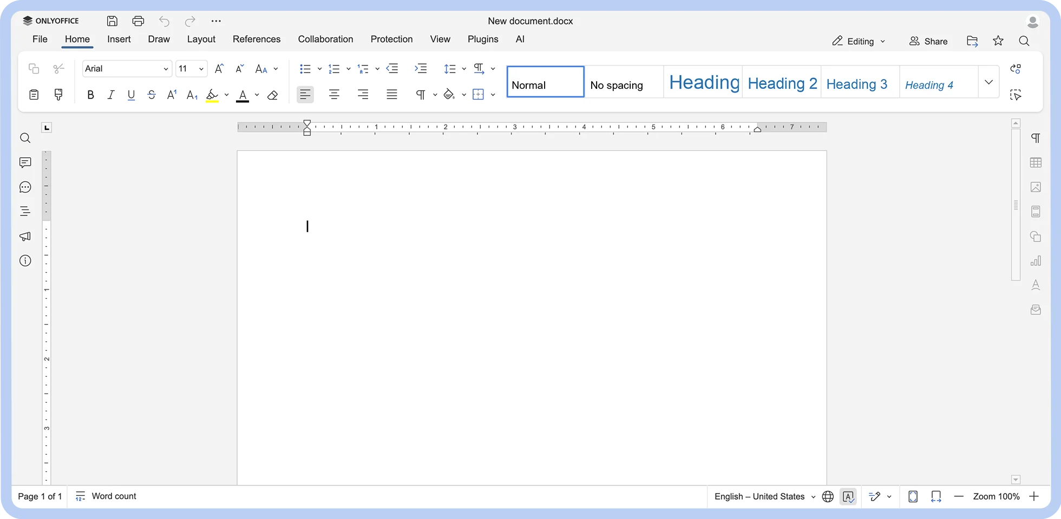
Task: Open the Image settings panel
Action: coord(1036,187)
